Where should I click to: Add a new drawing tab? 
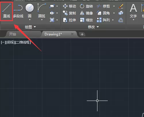[x=82, y=34]
